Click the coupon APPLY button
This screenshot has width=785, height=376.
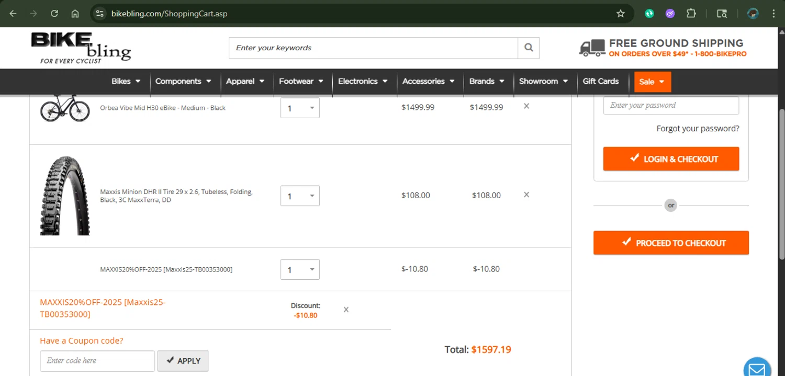point(183,361)
